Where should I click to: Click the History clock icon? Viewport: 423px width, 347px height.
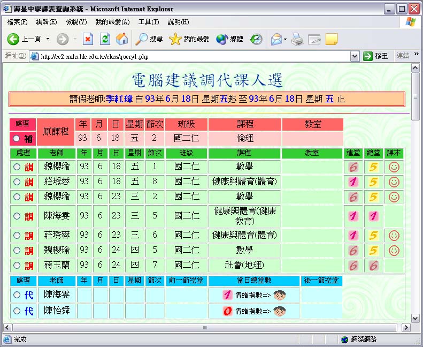point(256,39)
